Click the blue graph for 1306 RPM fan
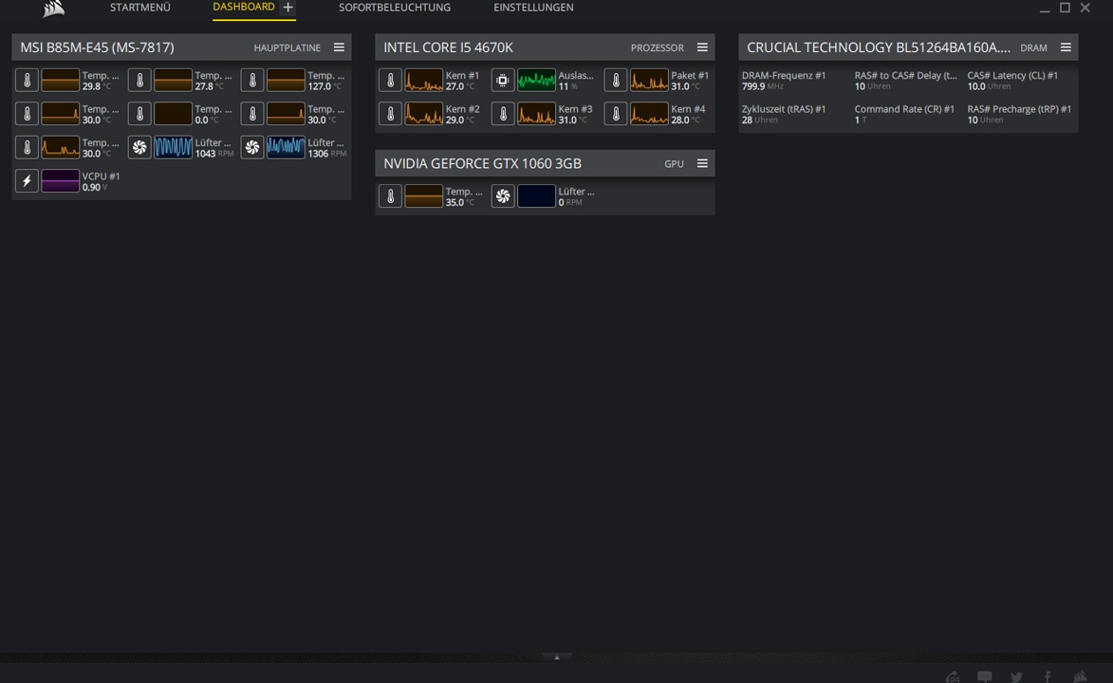Image resolution: width=1113 pixels, height=683 pixels. pos(286,147)
